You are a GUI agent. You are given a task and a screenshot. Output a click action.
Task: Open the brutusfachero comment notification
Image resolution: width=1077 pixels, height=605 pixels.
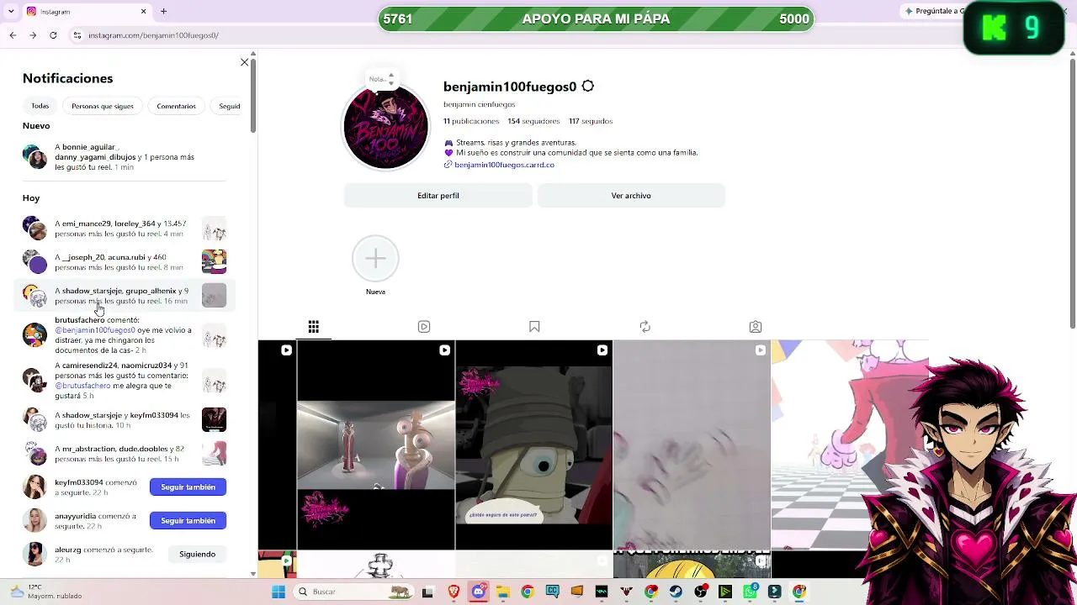coord(124,335)
